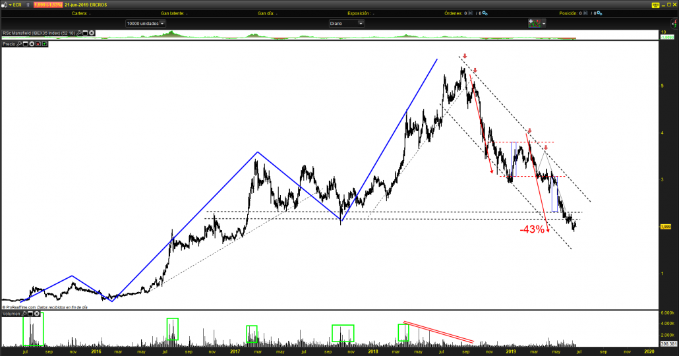Image resolution: width=679 pixels, height=356 pixels.
Task: Click add indicator chart icon in toolbar
Action: click(x=534, y=23)
